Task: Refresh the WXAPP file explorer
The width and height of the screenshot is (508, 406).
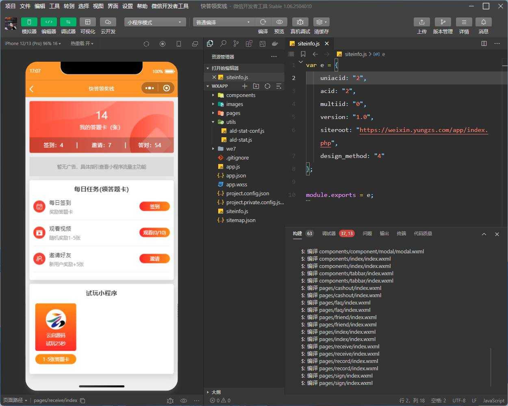Action: pos(267,86)
